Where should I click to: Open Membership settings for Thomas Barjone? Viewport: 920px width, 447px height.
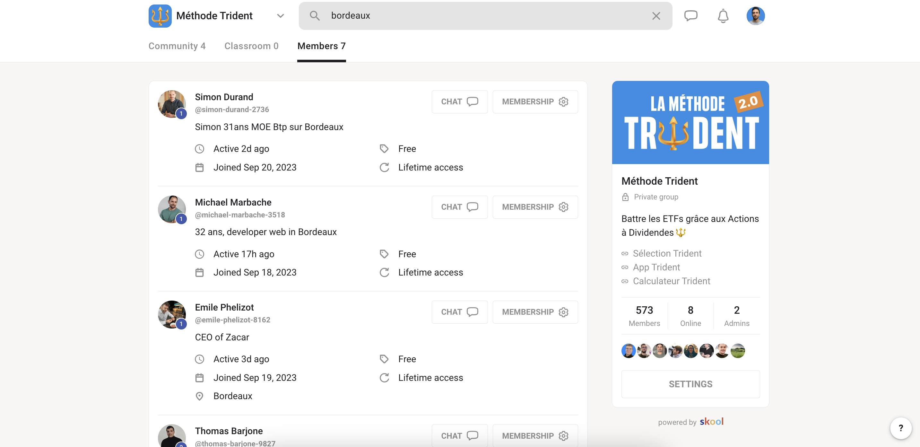(x=535, y=435)
